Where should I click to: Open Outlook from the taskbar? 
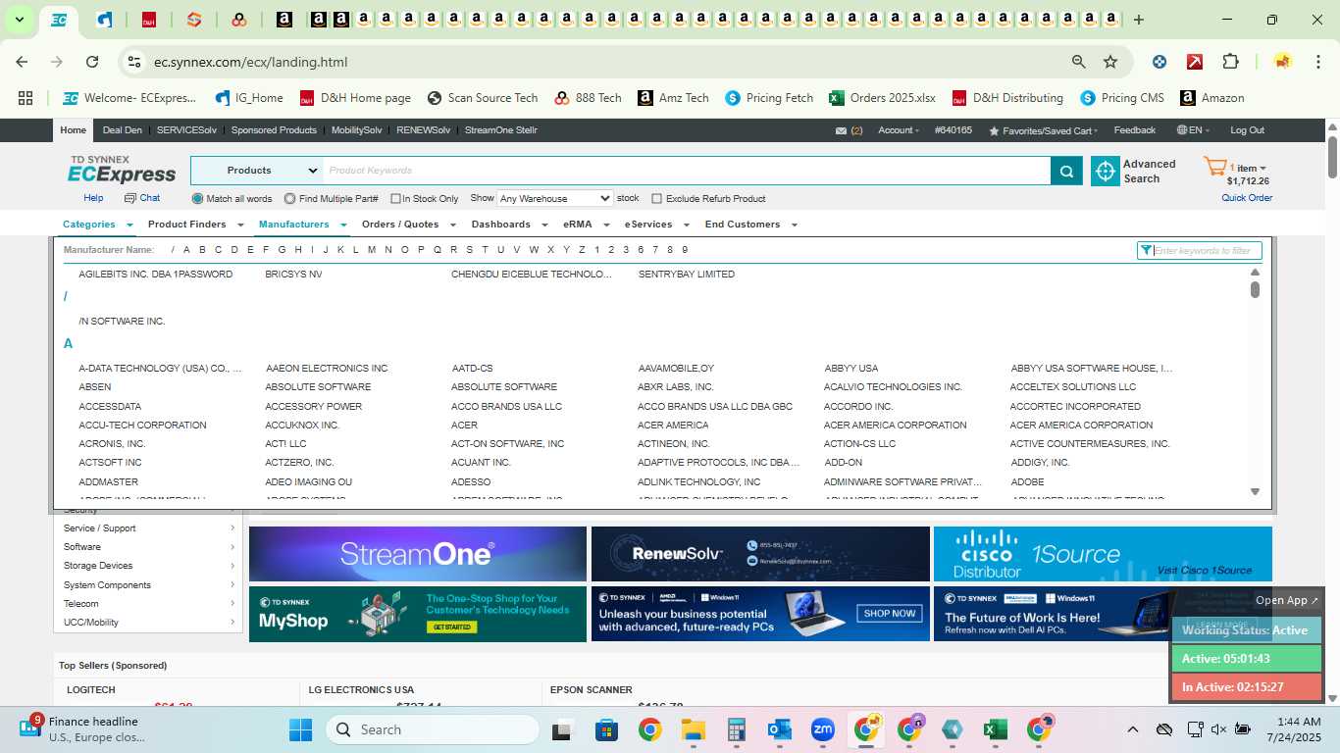pyautogui.click(x=780, y=729)
